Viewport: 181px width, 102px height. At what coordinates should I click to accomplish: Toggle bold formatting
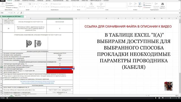pyautogui.click(x=20, y=7)
